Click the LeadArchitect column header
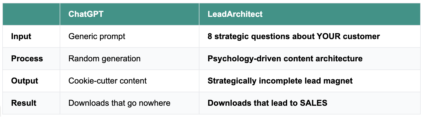423x117 pixels. click(x=235, y=14)
